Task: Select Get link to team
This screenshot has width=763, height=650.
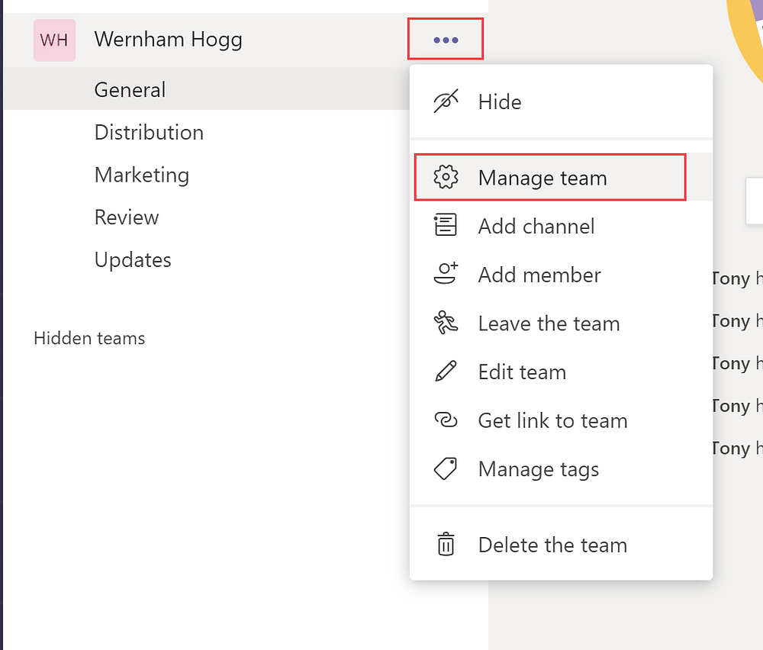Action: click(x=561, y=420)
